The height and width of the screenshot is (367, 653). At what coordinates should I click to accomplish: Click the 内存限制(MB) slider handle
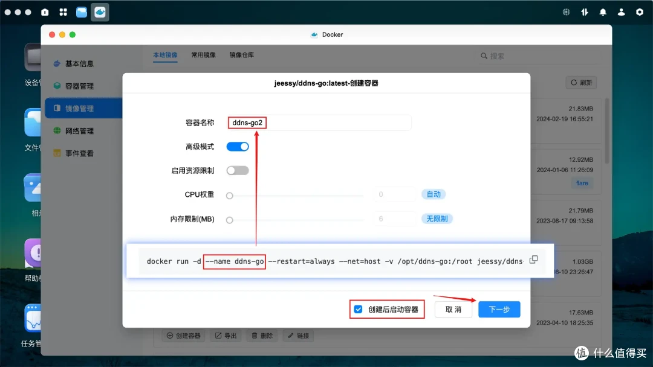click(x=230, y=220)
